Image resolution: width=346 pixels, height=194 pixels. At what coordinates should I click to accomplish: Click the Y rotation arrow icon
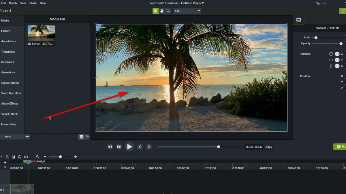click(331, 60)
